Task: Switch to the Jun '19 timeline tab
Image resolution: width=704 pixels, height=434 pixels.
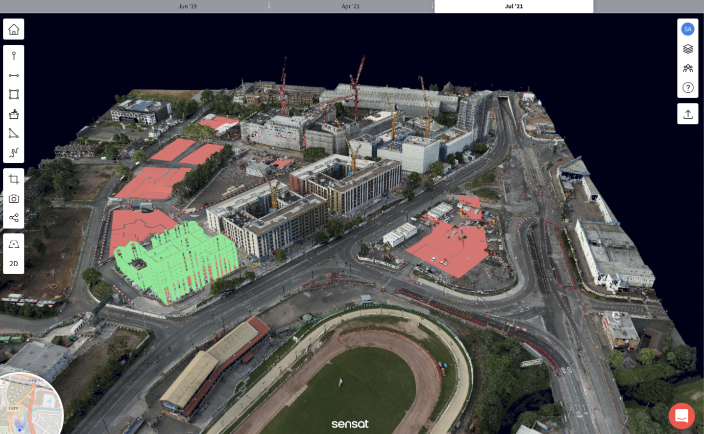Action: (x=188, y=6)
